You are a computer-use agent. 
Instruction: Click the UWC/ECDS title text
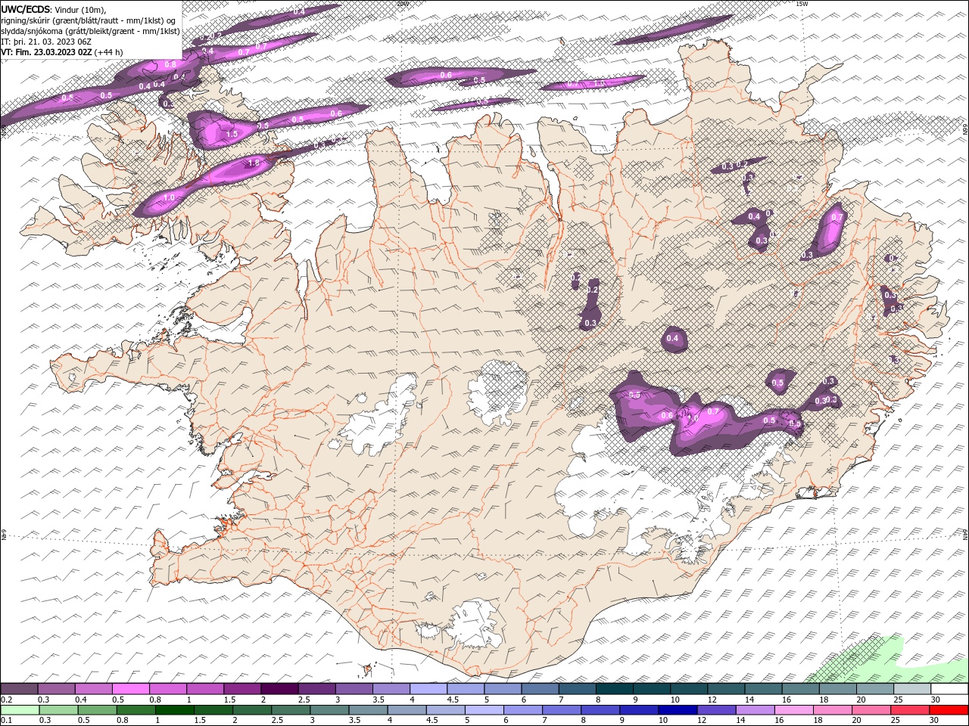point(26,9)
